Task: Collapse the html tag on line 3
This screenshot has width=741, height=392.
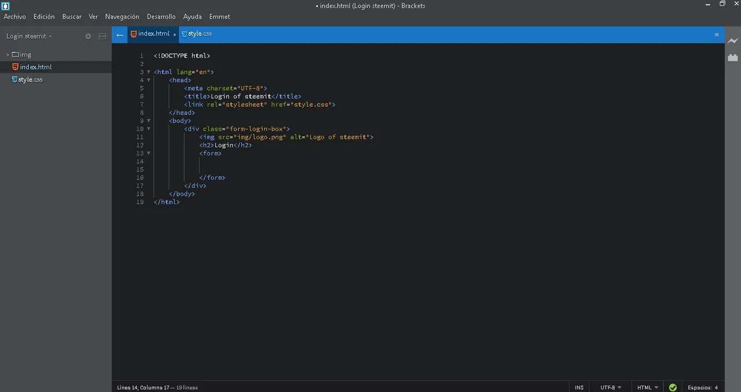Action: click(148, 72)
